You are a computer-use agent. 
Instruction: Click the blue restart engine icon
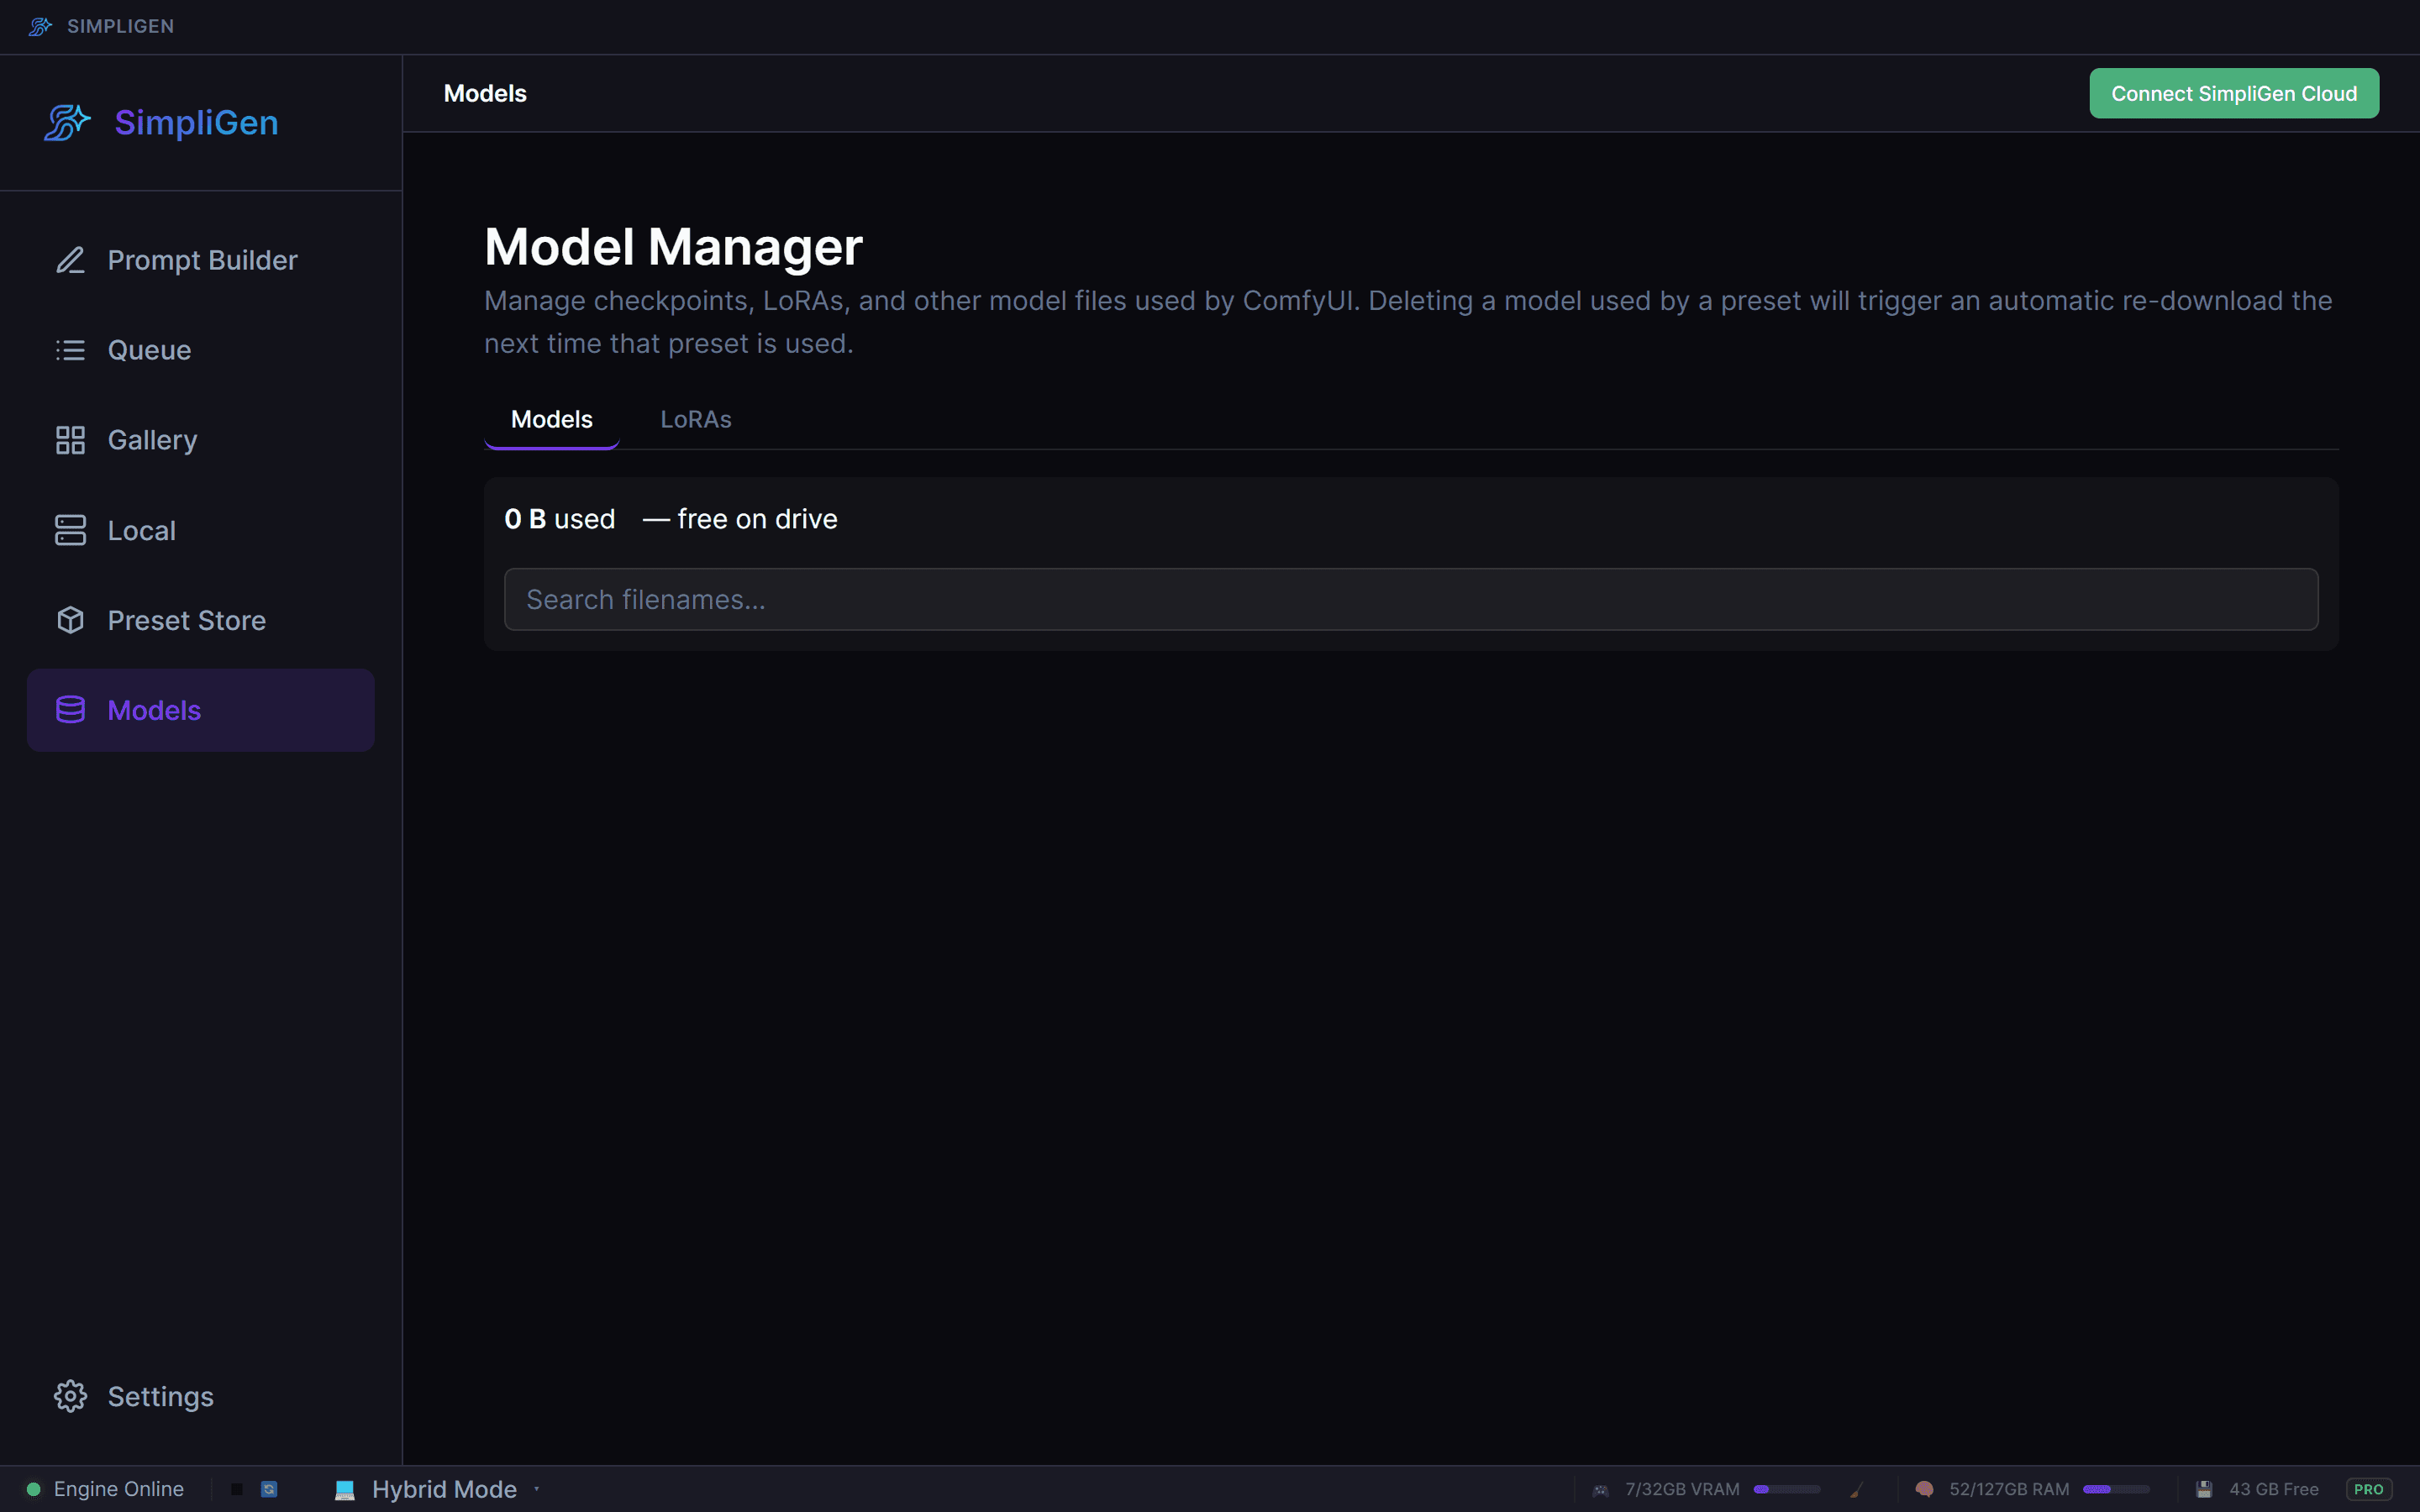pyautogui.click(x=269, y=1489)
